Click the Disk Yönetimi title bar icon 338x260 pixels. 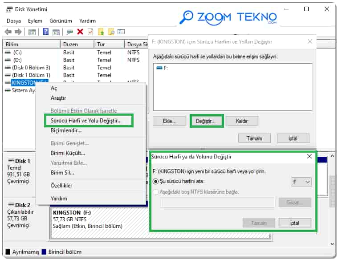coord(9,9)
